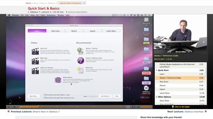The height and width of the screenshot is (119, 213).
Task: Restart video with skip-to-start button
Action: coord(9,107)
